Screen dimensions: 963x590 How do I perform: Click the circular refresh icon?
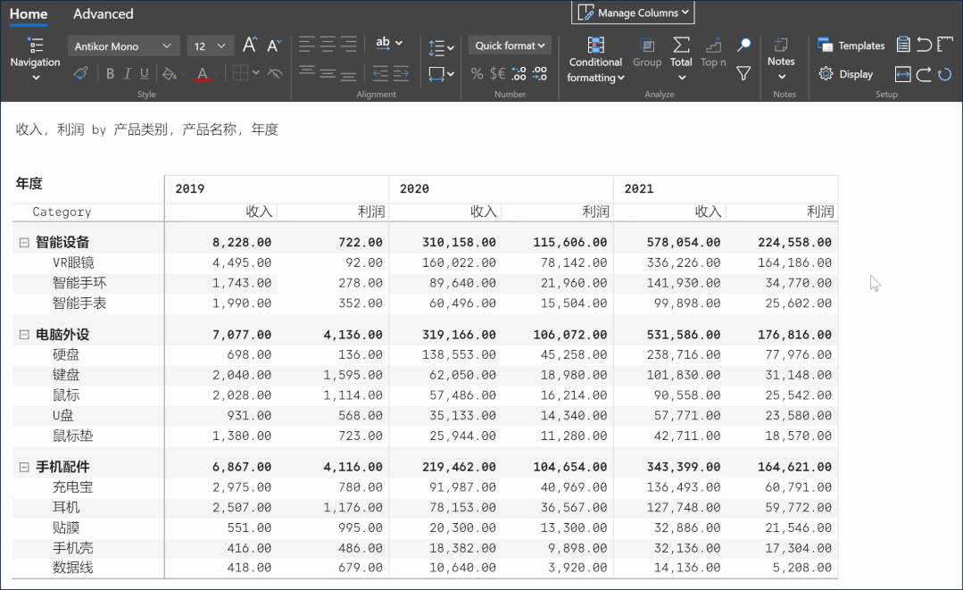[944, 74]
